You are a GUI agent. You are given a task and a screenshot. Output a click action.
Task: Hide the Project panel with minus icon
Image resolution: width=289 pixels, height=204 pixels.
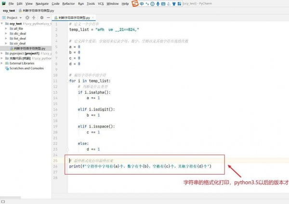(48, 18)
